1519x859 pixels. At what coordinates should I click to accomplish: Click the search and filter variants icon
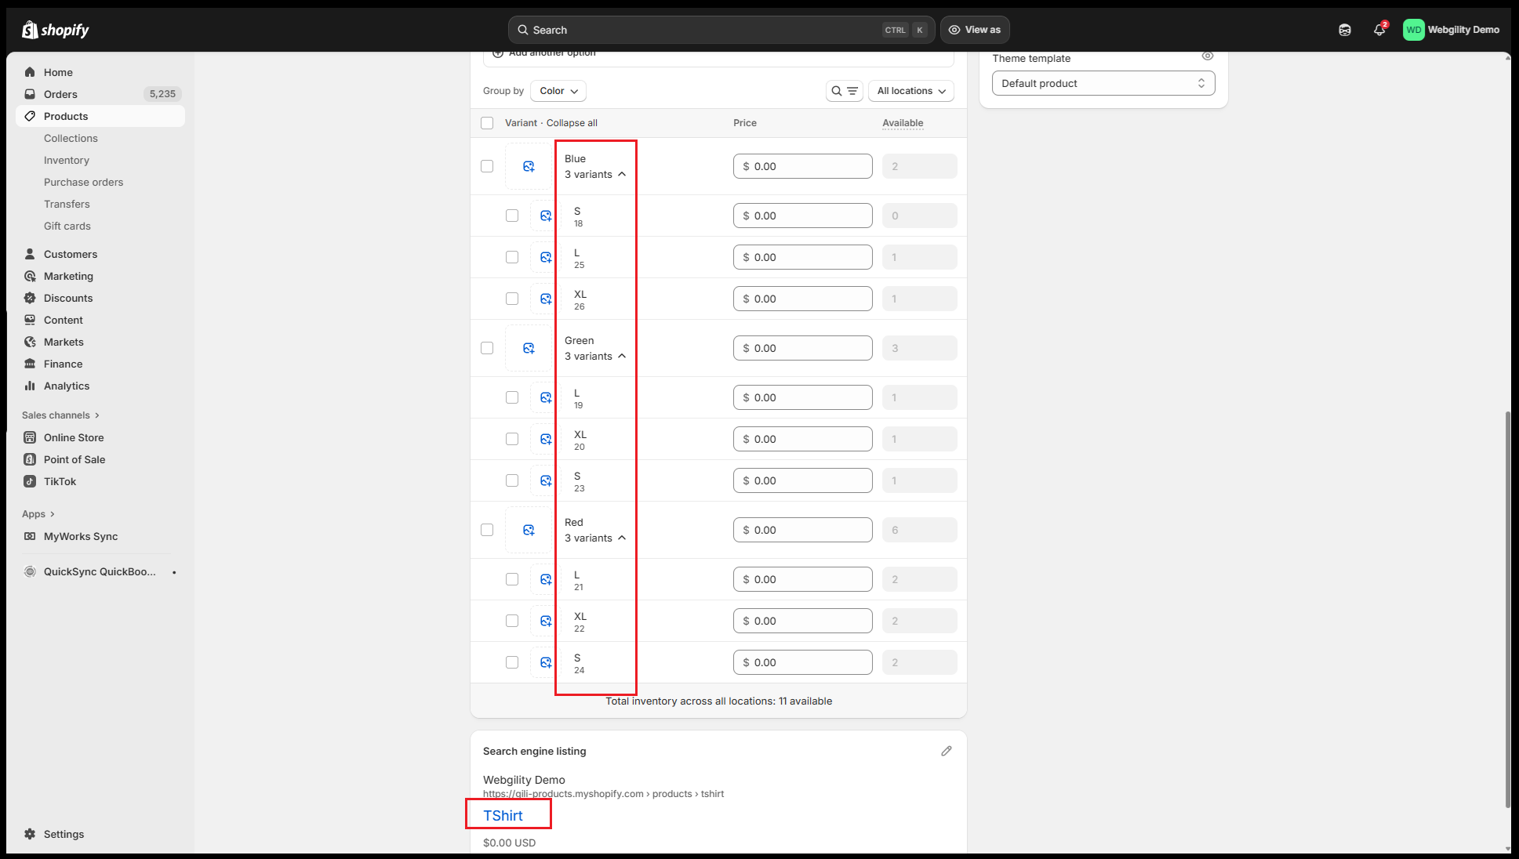pyautogui.click(x=844, y=91)
